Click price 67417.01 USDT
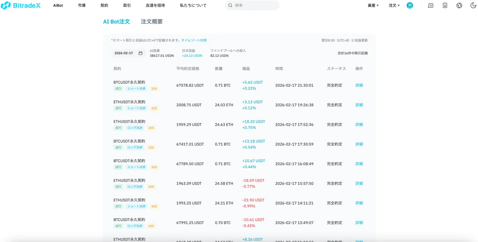 click(x=190, y=144)
